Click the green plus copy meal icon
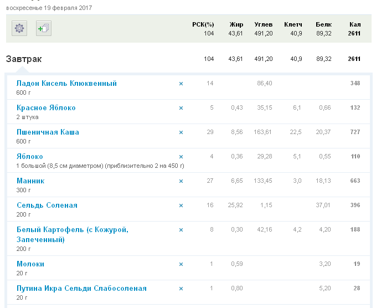The width and height of the screenshot is (376, 308). coord(43,28)
